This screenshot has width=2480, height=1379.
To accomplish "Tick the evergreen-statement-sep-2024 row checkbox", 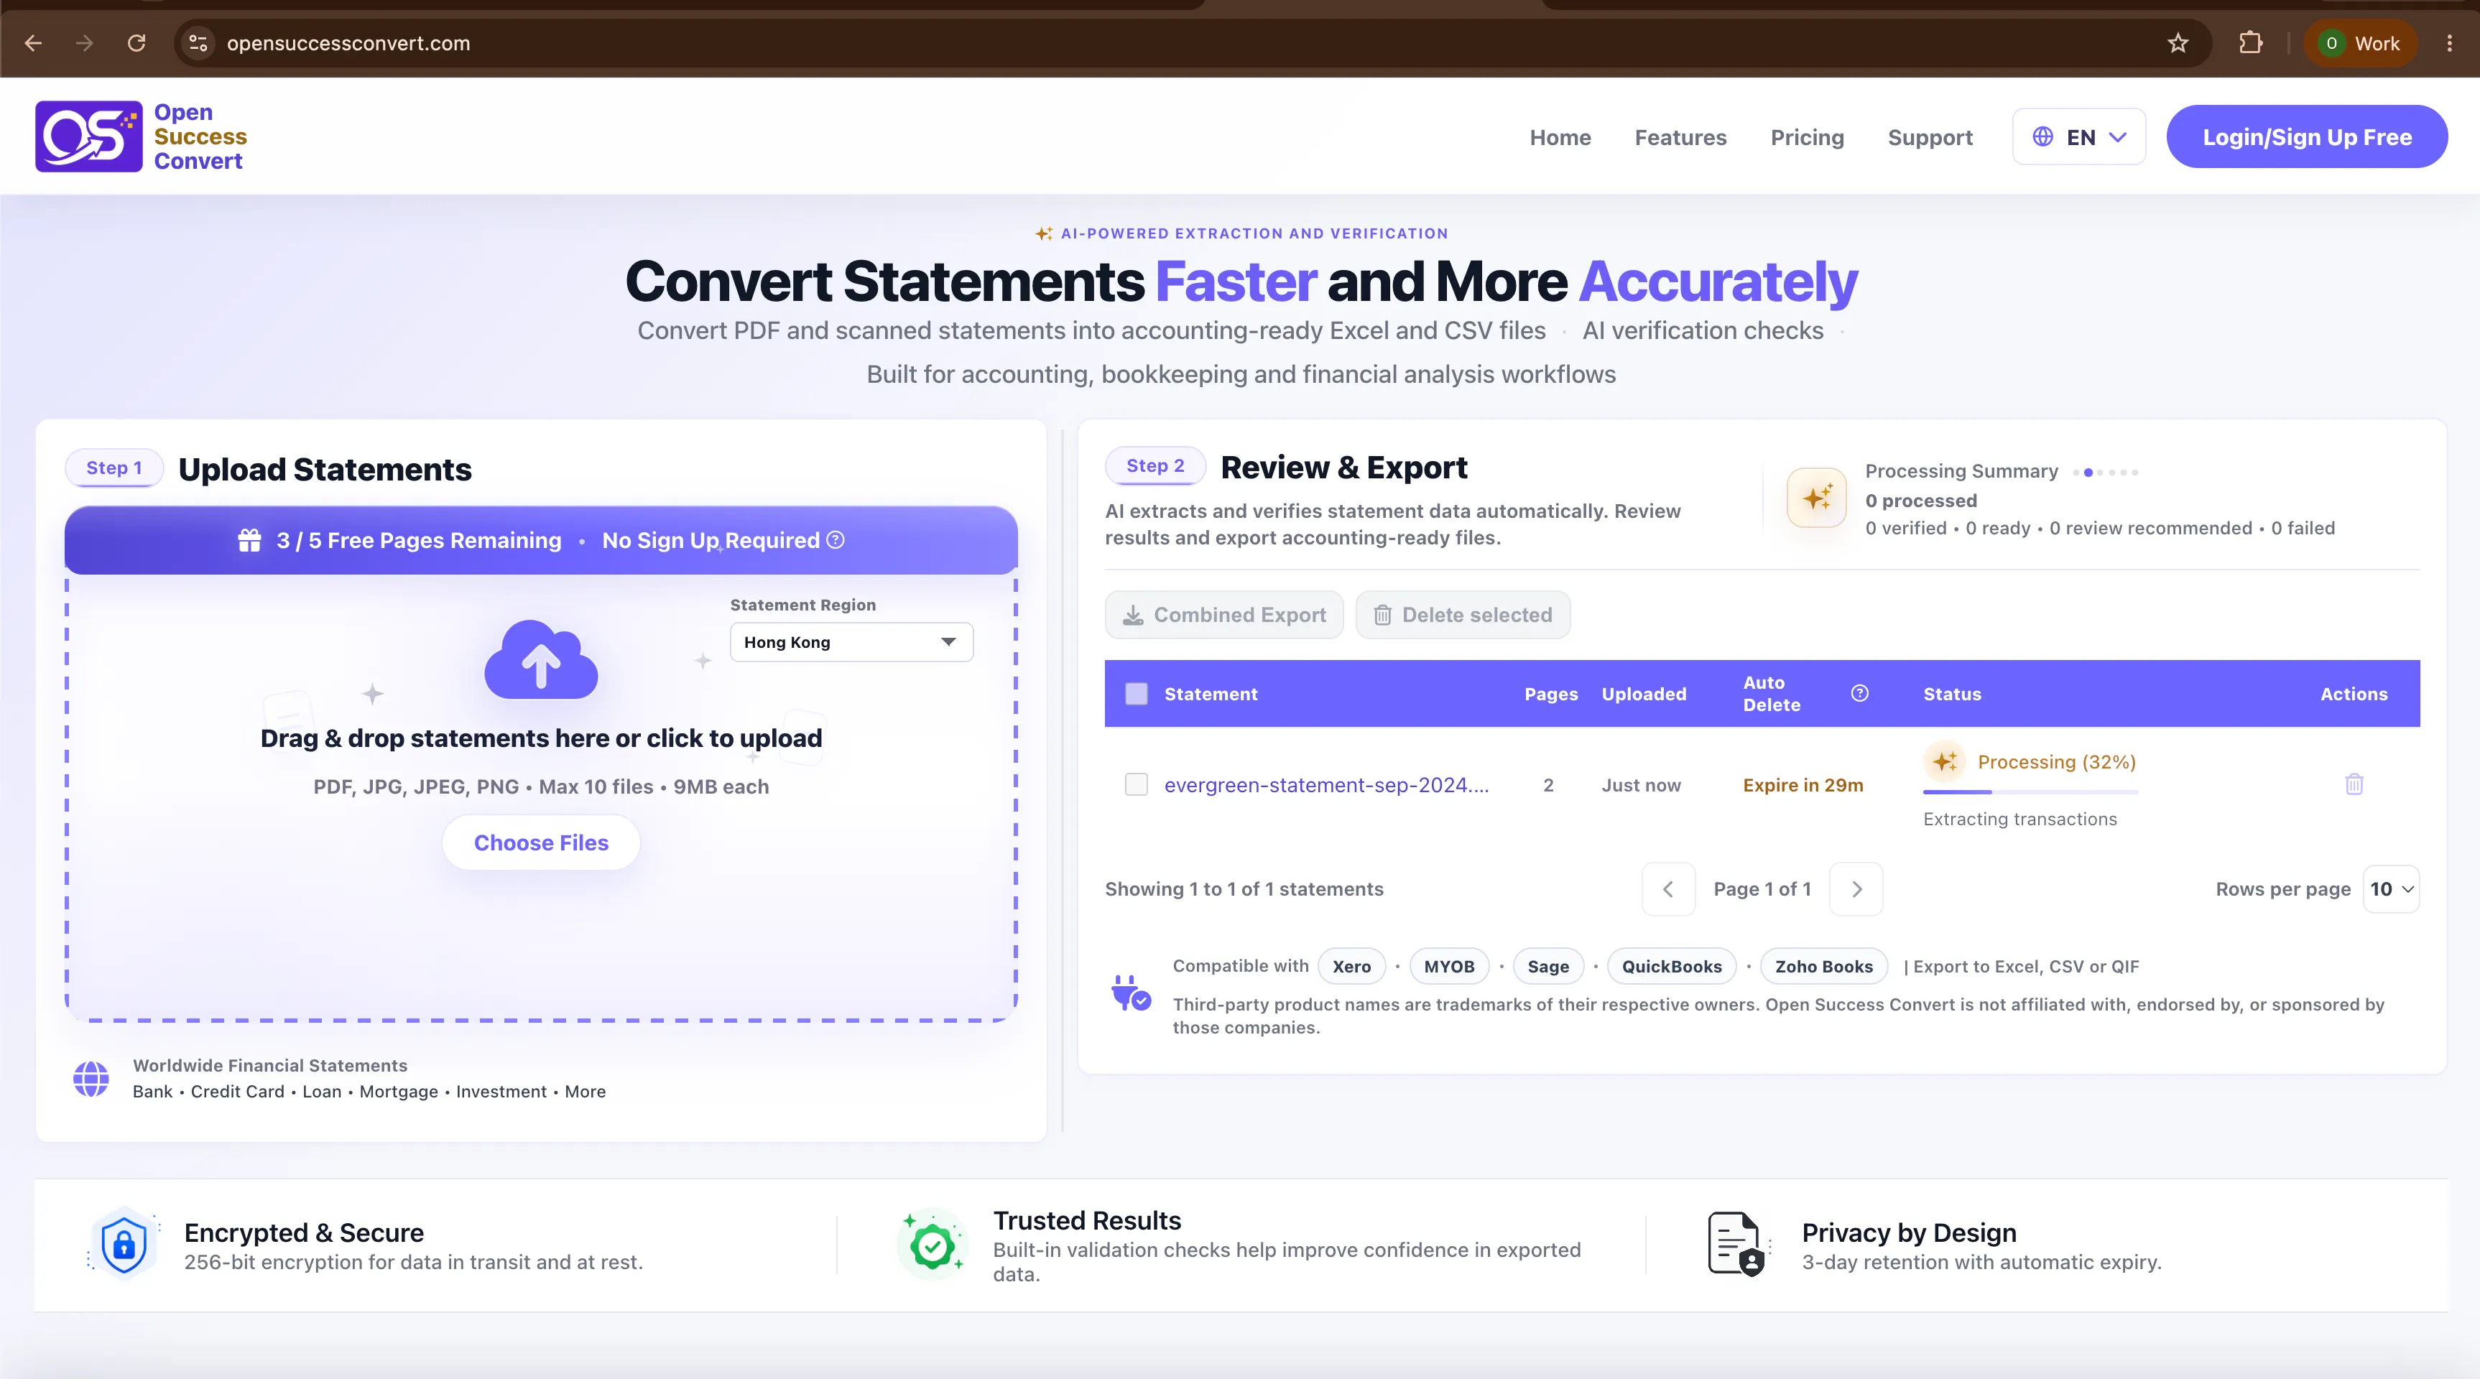I will (1136, 784).
